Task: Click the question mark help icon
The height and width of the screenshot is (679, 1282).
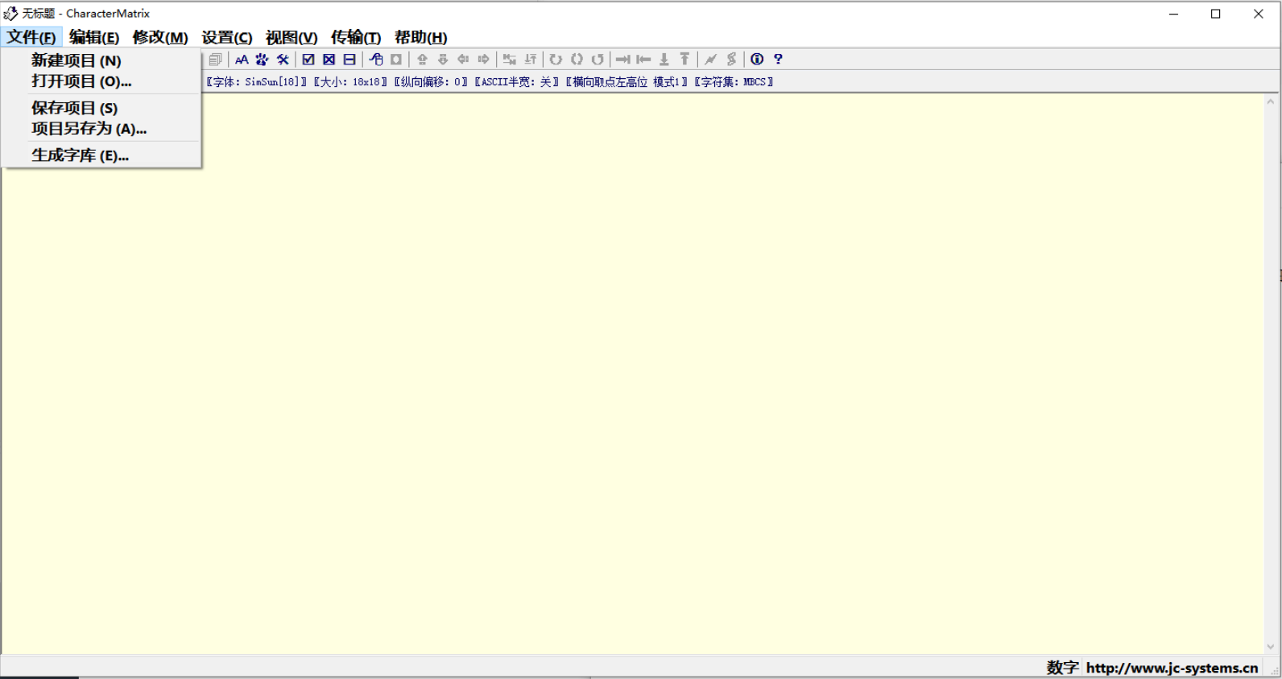Action: [x=778, y=60]
